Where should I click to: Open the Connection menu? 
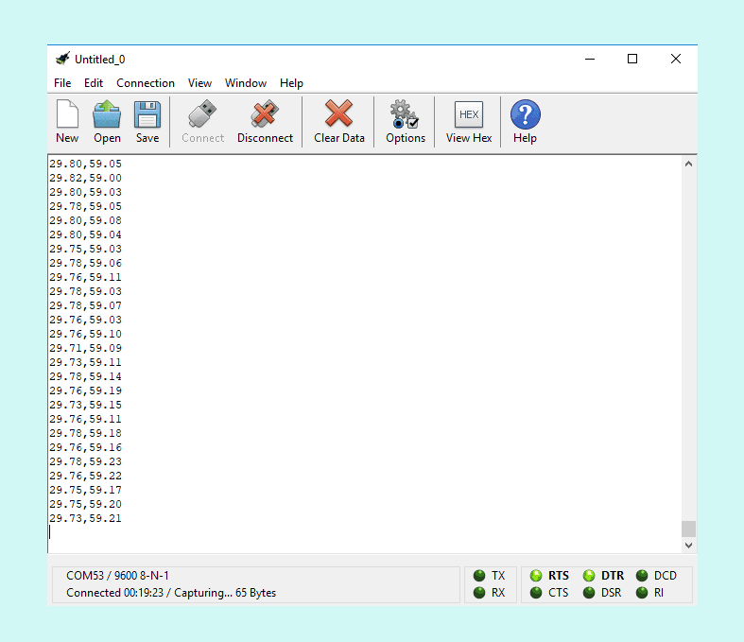coord(146,83)
